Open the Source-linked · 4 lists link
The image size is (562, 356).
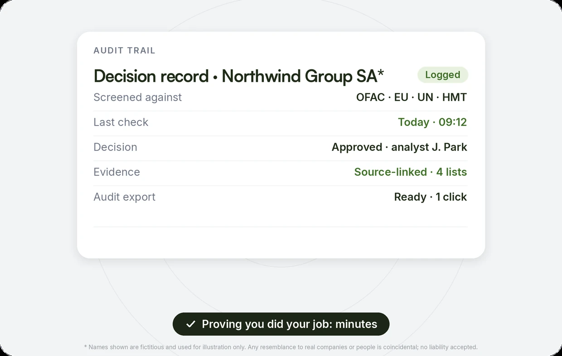tap(411, 172)
